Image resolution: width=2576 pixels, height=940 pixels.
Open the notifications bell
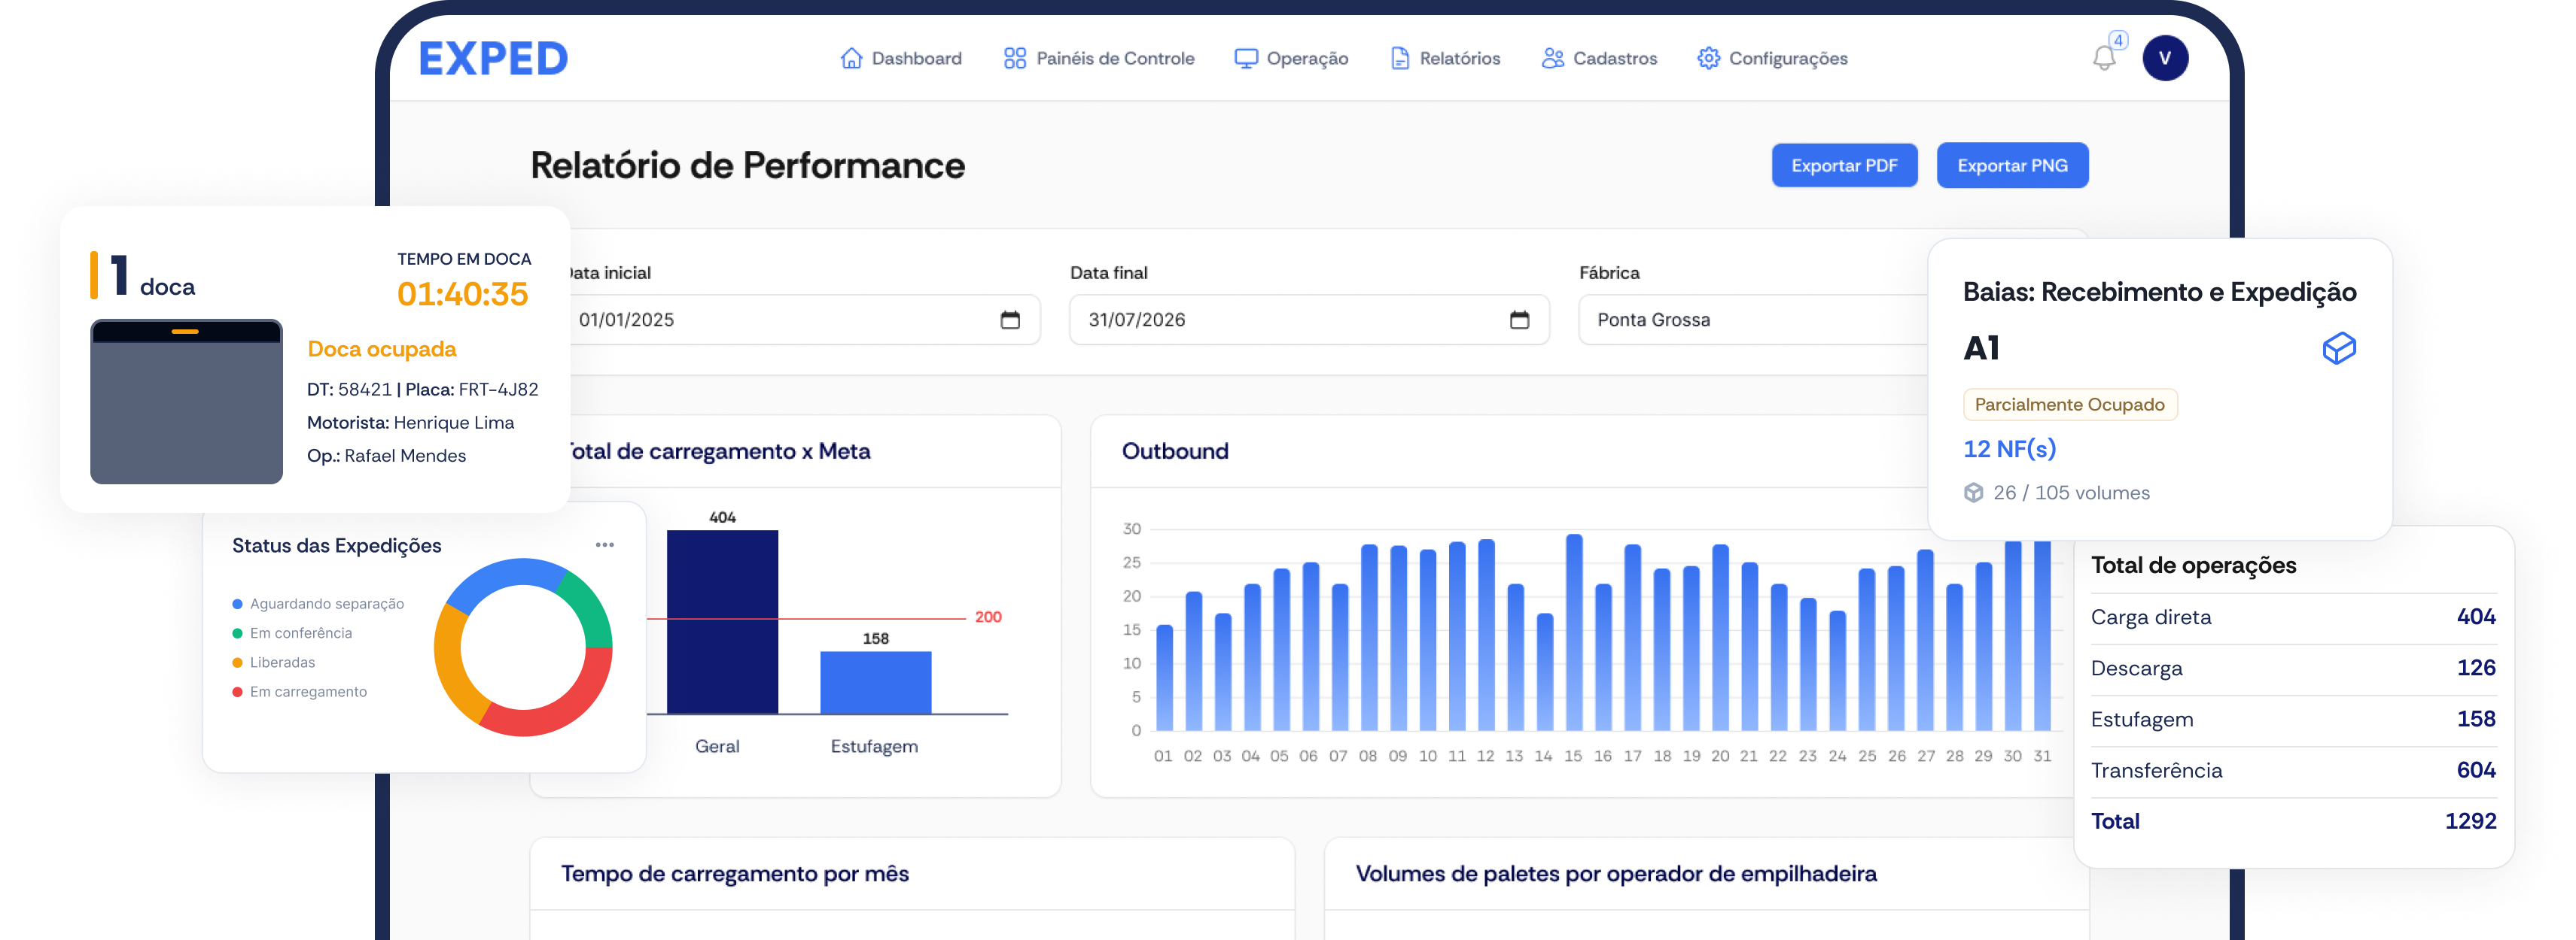(x=2104, y=58)
